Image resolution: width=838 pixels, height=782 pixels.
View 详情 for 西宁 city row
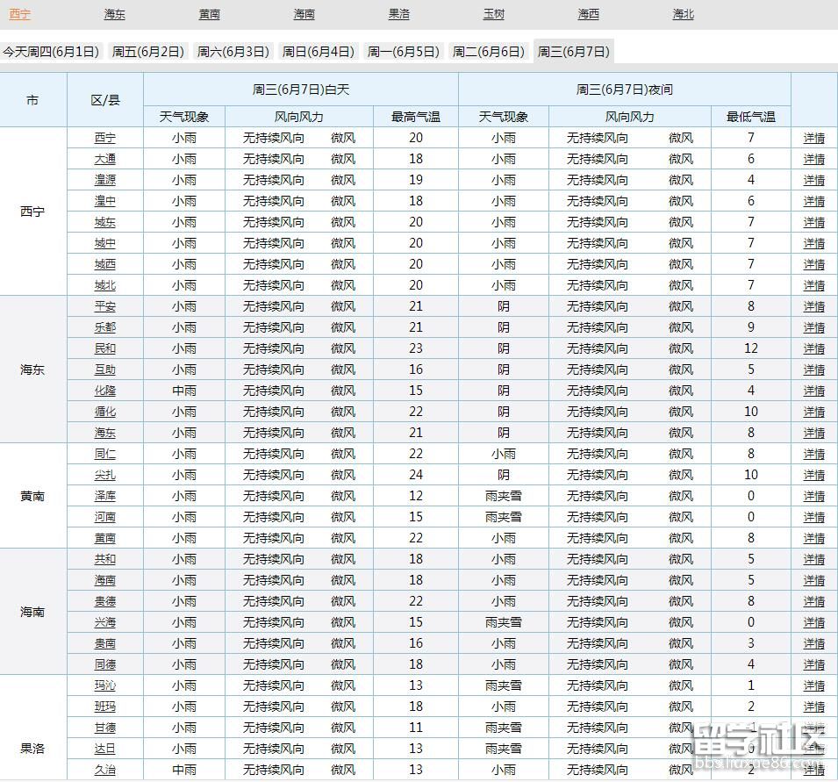pos(813,138)
